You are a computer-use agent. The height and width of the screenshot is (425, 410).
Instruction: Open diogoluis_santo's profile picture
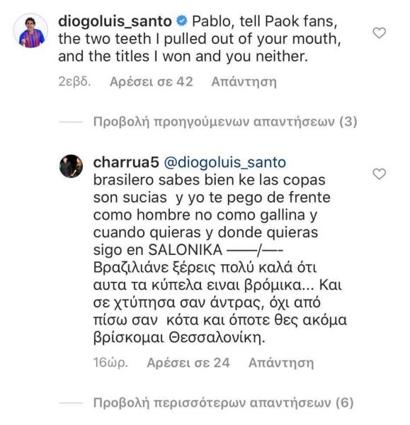pos(30,30)
